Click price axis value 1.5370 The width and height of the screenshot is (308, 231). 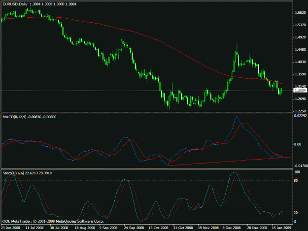[x=300, y=25]
